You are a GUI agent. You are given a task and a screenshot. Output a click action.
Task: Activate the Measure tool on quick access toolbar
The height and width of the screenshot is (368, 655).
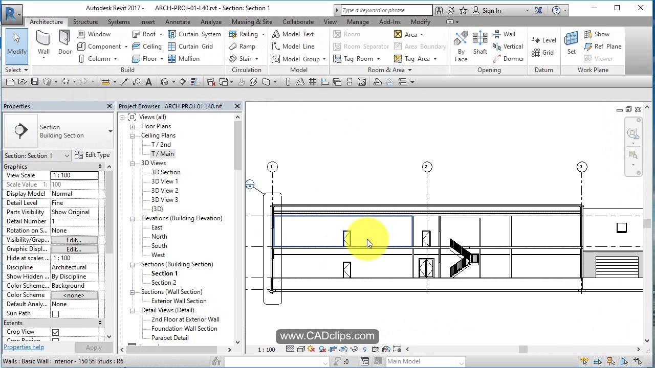[x=106, y=82]
